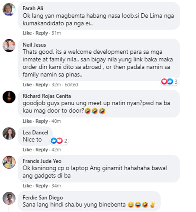The height and width of the screenshot is (212, 196).
Task: Click Richard Rojas Cenita's candle avatar
Action: [x=9, y=97]
